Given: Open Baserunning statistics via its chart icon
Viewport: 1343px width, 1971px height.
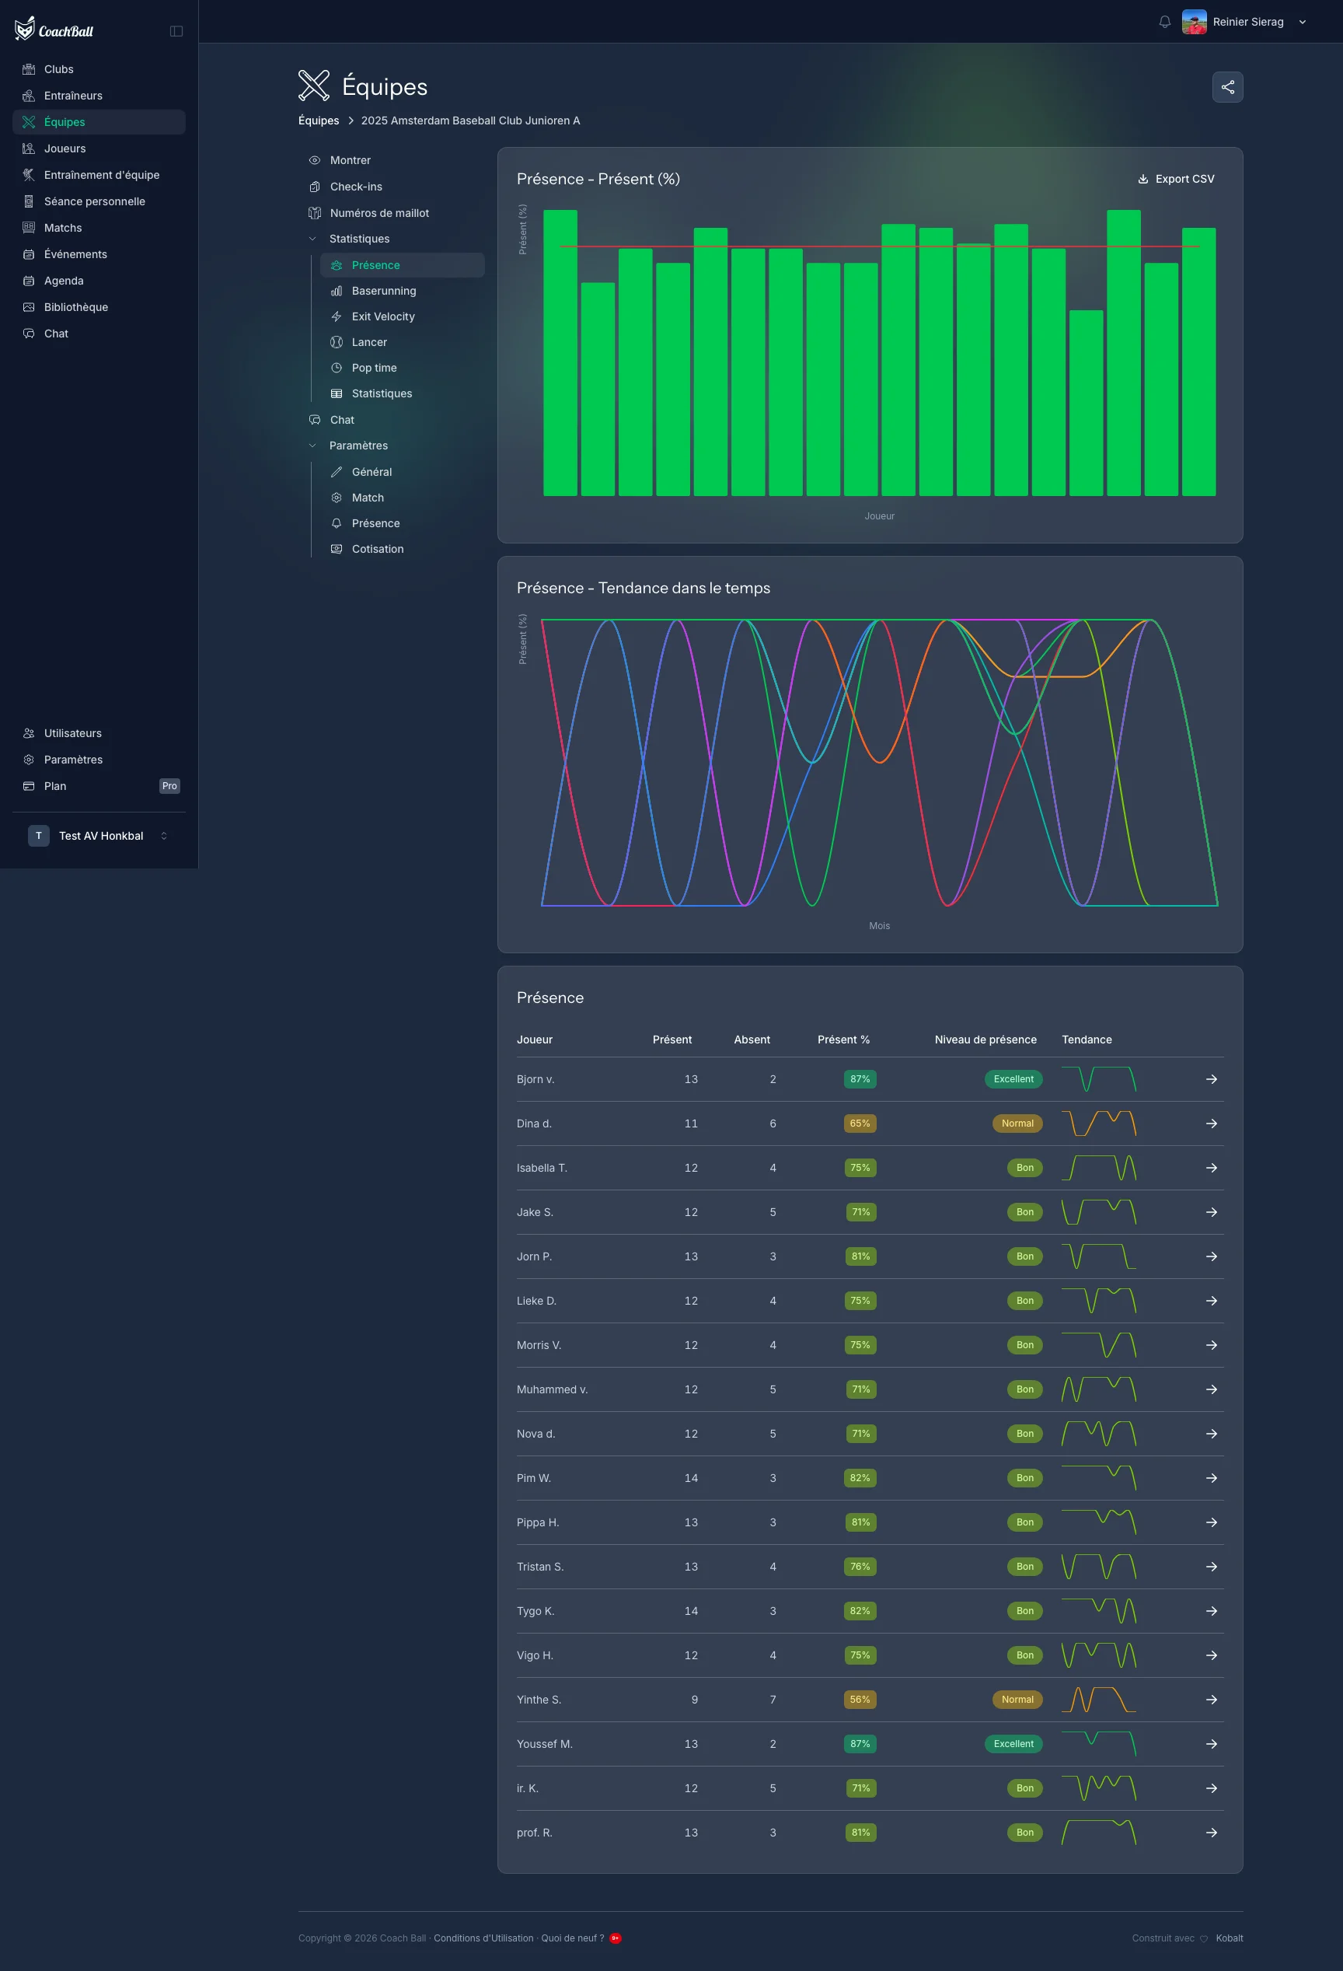Looking at the screenshot, I should (x=337, y=291).
